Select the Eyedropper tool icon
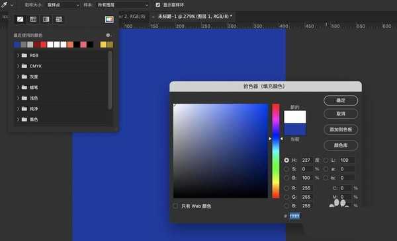The width and height of the screenshot is (397, 241). (4, 5)
